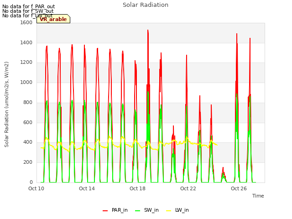Click the Oct 10 x-axis tick label
This screenshot has height=219, width=292.
pyautogui.click(x=36, y=188)
